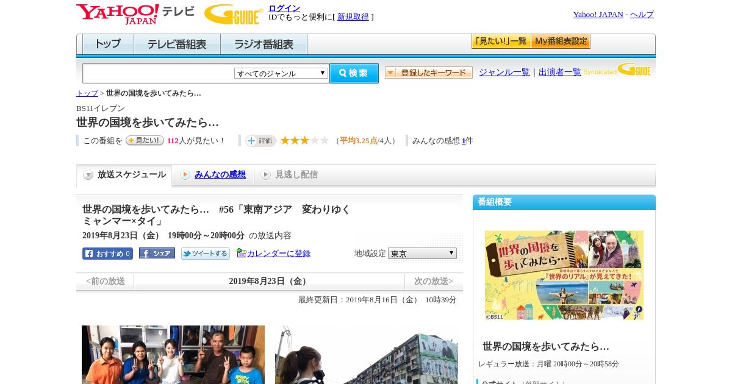Open the program banner image in 番組概要
732x384 pixels.
point(564,276)
